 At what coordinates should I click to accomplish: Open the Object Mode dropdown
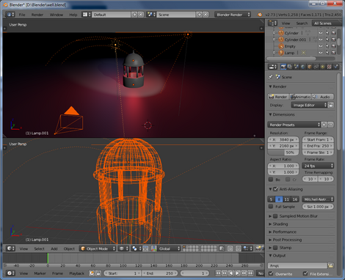click(x=98, y=248)
